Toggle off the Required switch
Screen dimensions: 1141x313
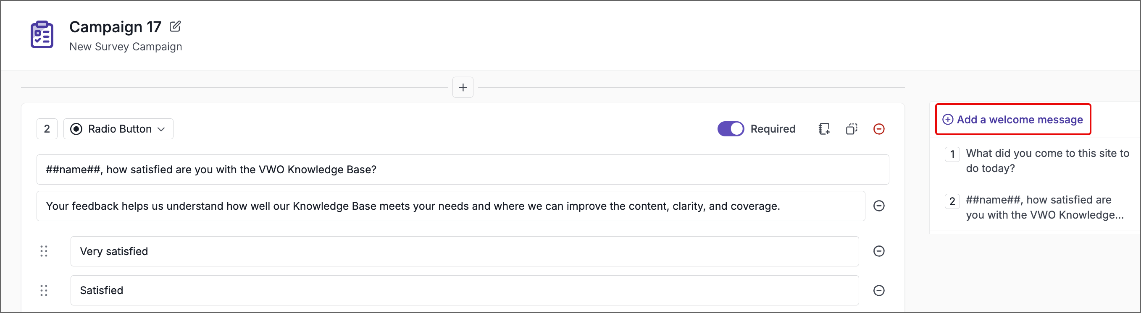(x=730, y=129)
